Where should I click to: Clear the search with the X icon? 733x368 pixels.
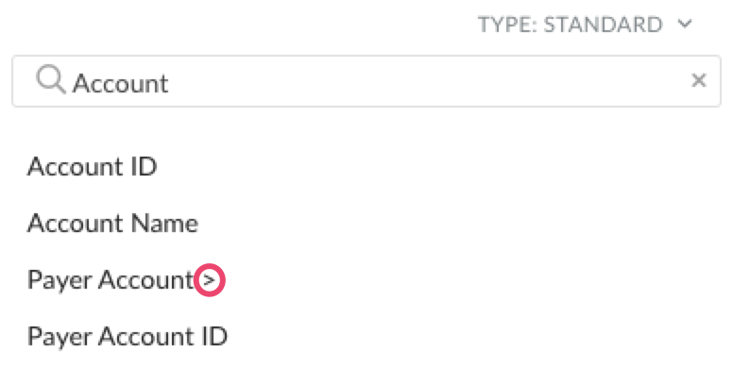(x=698, y=80)
